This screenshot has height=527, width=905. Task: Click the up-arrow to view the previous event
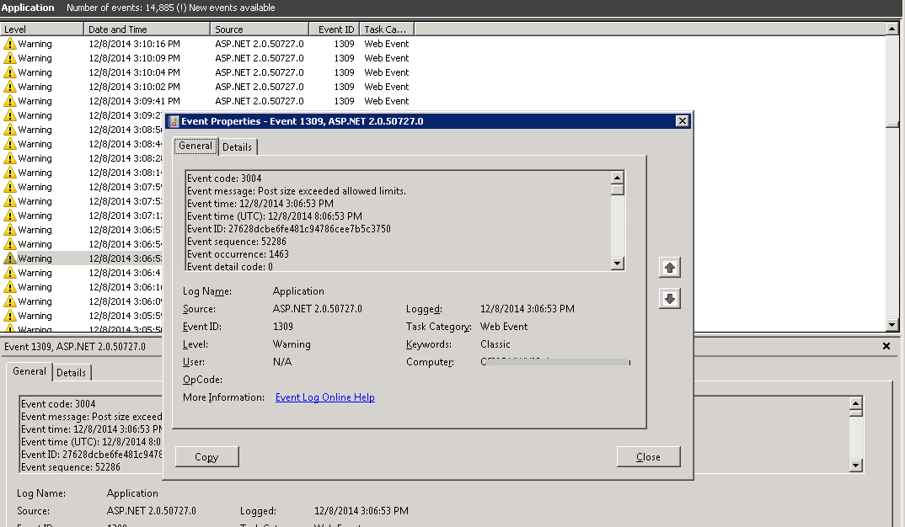tap(669, 267)
